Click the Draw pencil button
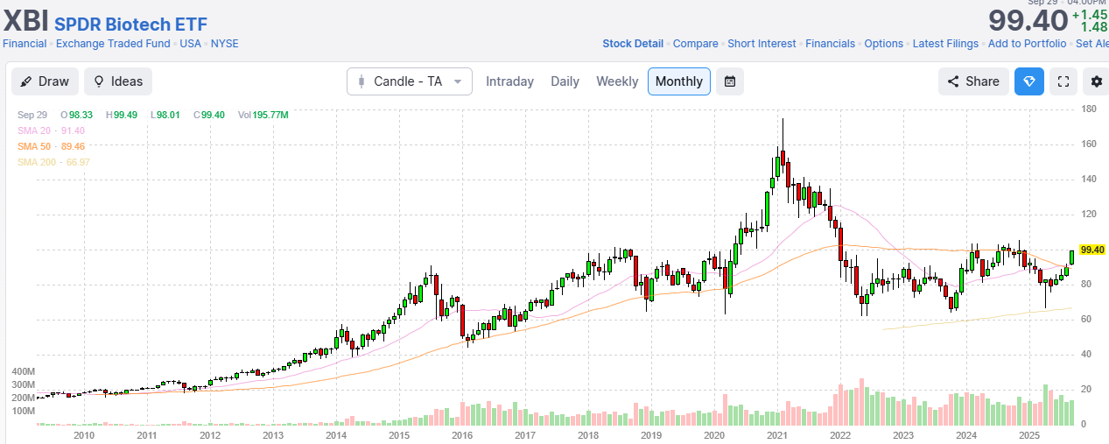The height and width of the screenshot is (444, 1109). tap(46, 81)
